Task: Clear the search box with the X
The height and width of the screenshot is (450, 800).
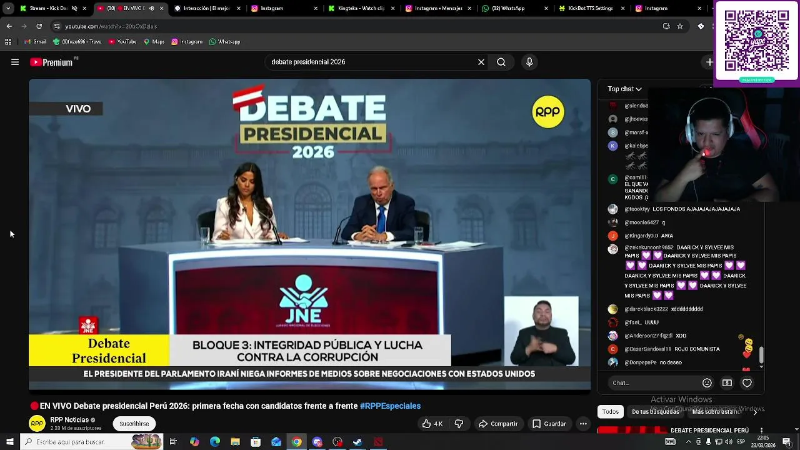Action: pyautogui.click(x=481, y=62)
